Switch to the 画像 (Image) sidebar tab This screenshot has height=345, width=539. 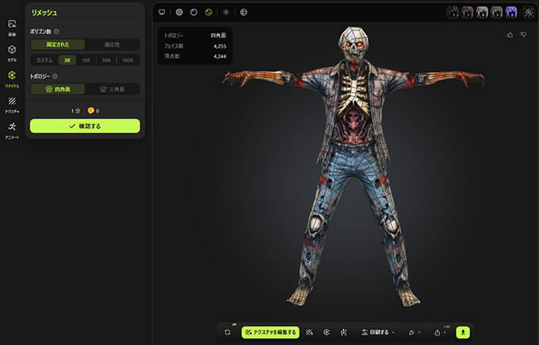pyautogui.click(x=12, y=27)
